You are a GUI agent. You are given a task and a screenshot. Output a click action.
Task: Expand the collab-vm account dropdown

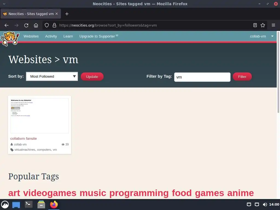coord(262,36)
